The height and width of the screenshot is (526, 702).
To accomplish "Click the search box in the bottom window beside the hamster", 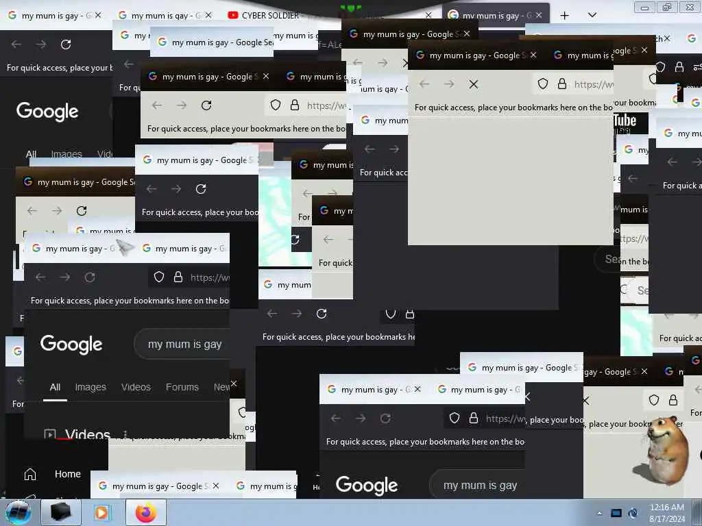I will pos(477,485).
